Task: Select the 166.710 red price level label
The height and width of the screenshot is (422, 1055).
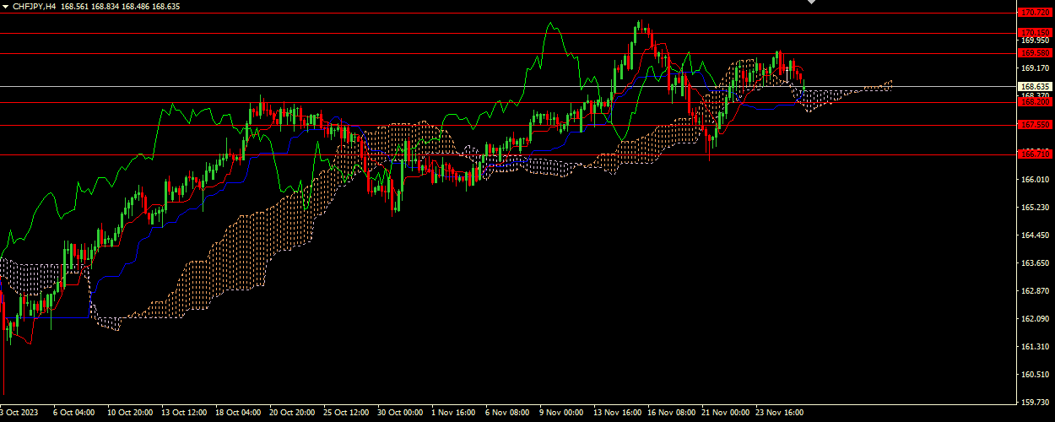Action: point(1035,154)
